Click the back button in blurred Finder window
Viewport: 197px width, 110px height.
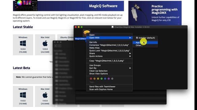(56, 46)
